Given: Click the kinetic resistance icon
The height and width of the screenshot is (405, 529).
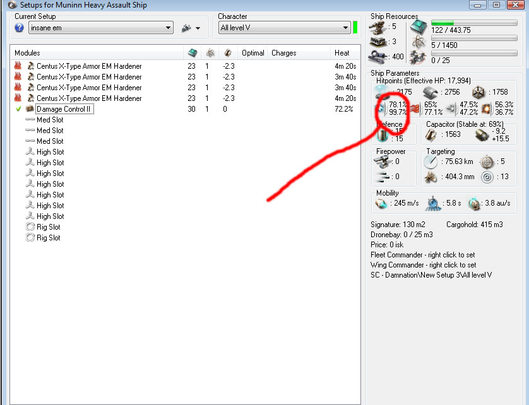Looking at the screenshot, I should click(x=451, y=109).
